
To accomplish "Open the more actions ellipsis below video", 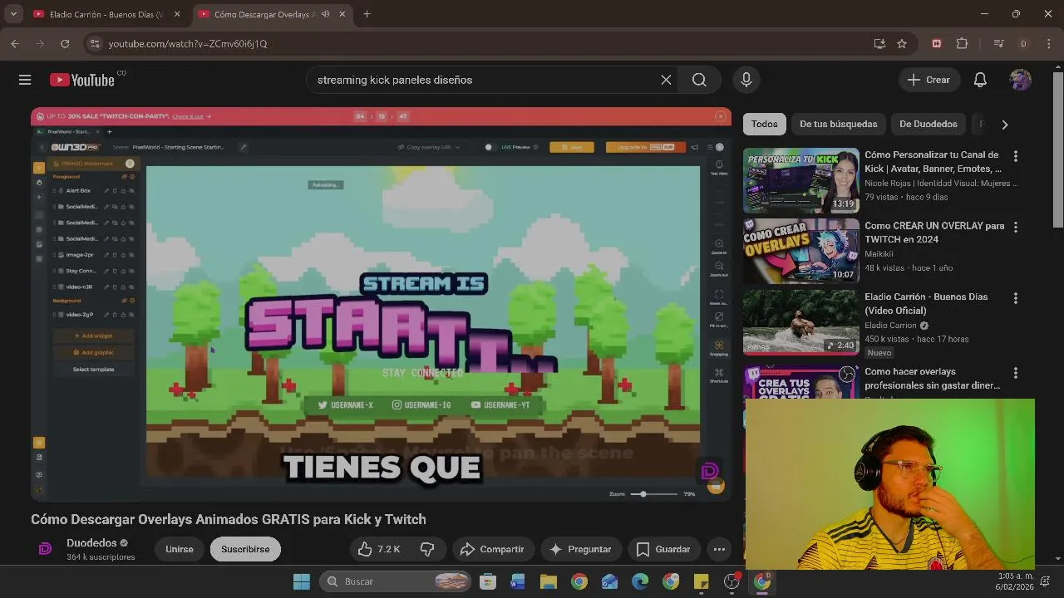I will (719, 549).
